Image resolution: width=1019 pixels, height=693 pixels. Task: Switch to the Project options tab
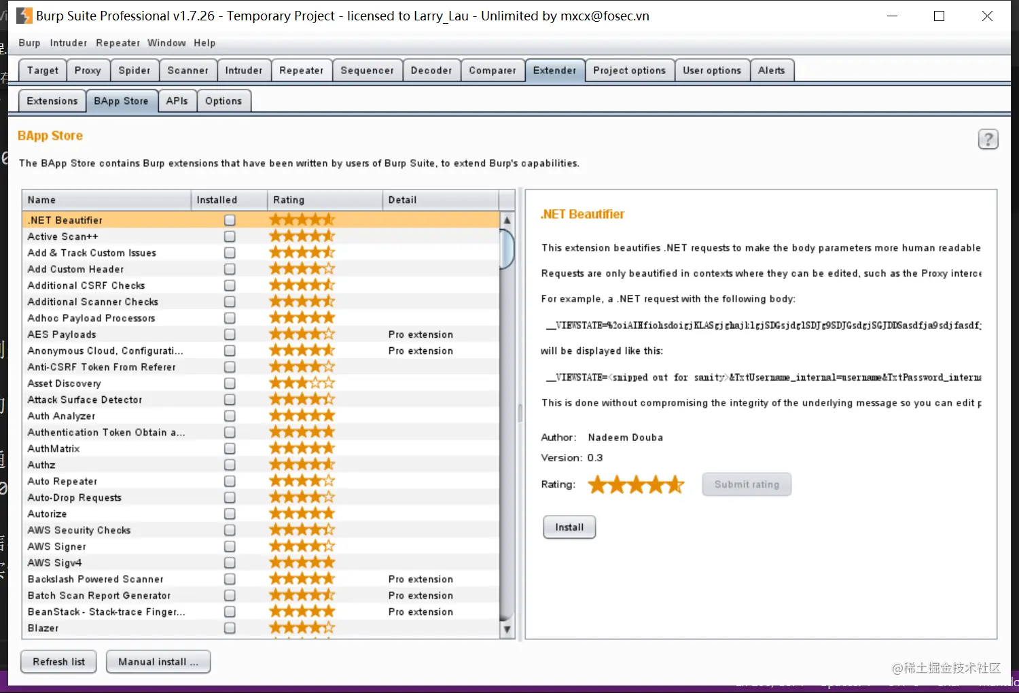pos(630,71)
